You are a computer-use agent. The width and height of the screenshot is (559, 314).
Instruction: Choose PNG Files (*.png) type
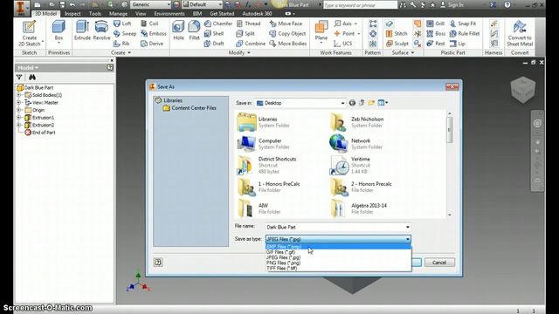(x=338, y=263)
